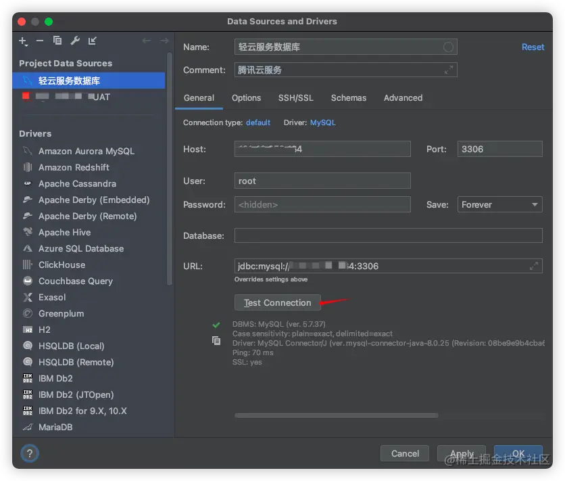
Task: Select Apache Cassandra driver
Action: (77, 183)
